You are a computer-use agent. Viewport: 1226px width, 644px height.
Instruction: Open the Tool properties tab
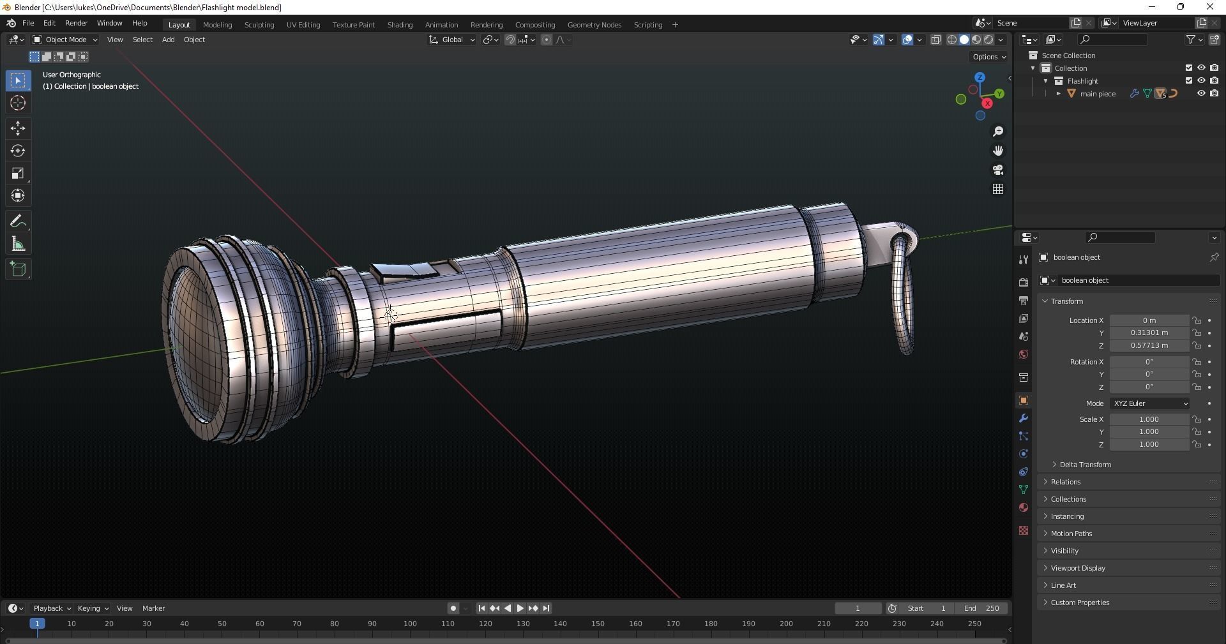[x=1024, y=259]
